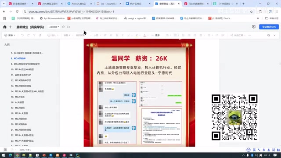Open the 只能查看 permission dropdown
The height and width of the screenshot is (158, 281).
[54, 27]
